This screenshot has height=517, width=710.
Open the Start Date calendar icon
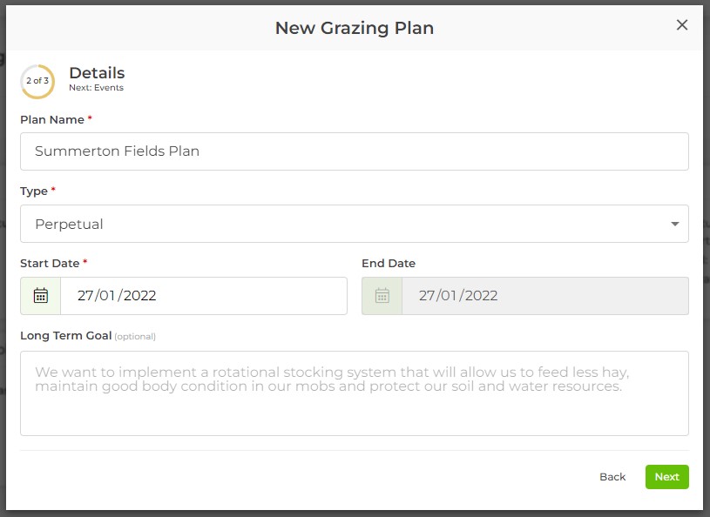point(41,296)
